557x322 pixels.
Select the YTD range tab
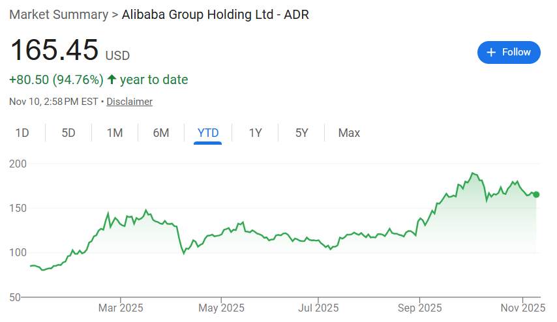[x=208, y=133]
